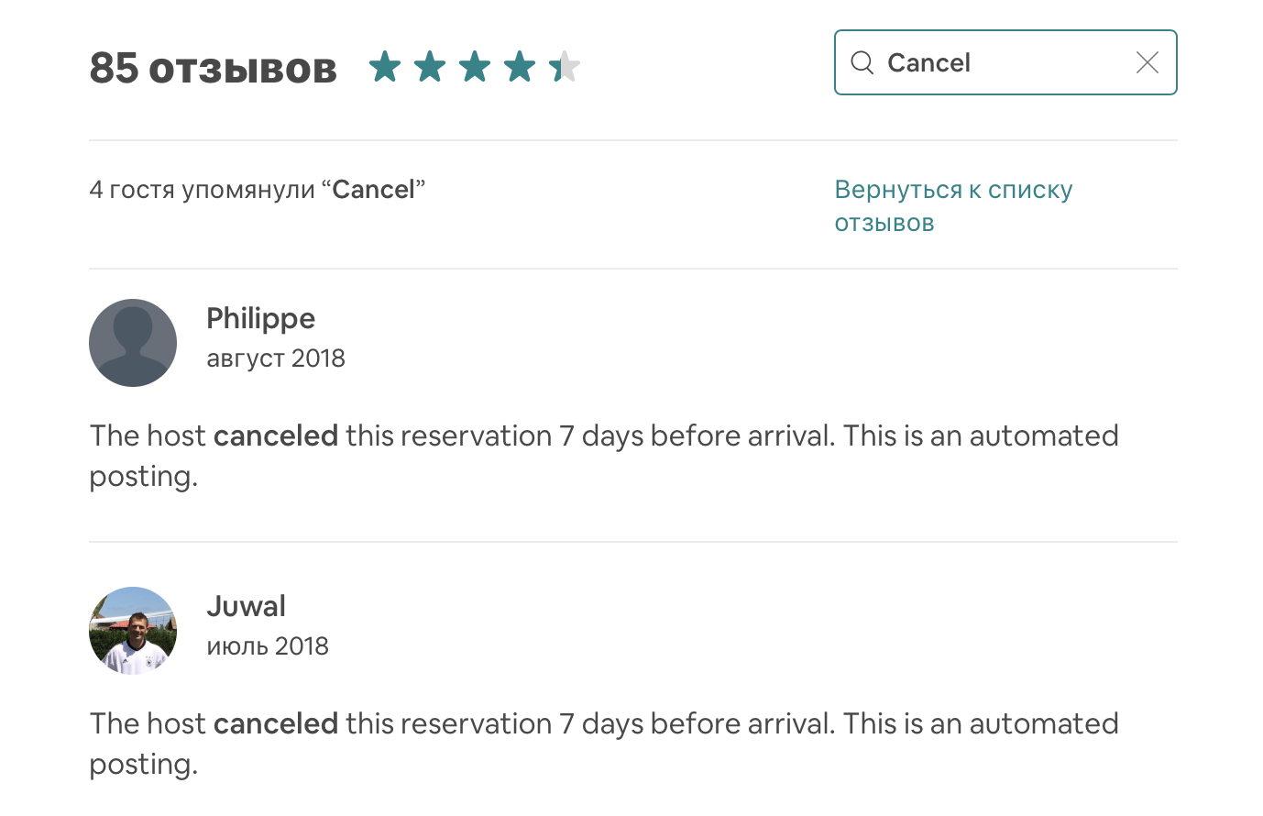Click the "август 2018" review date

276,358
